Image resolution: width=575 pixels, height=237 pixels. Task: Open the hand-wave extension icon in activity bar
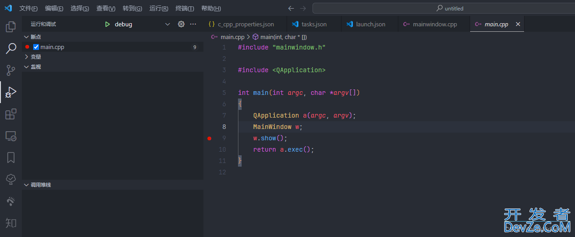click(x=11, y=201)
